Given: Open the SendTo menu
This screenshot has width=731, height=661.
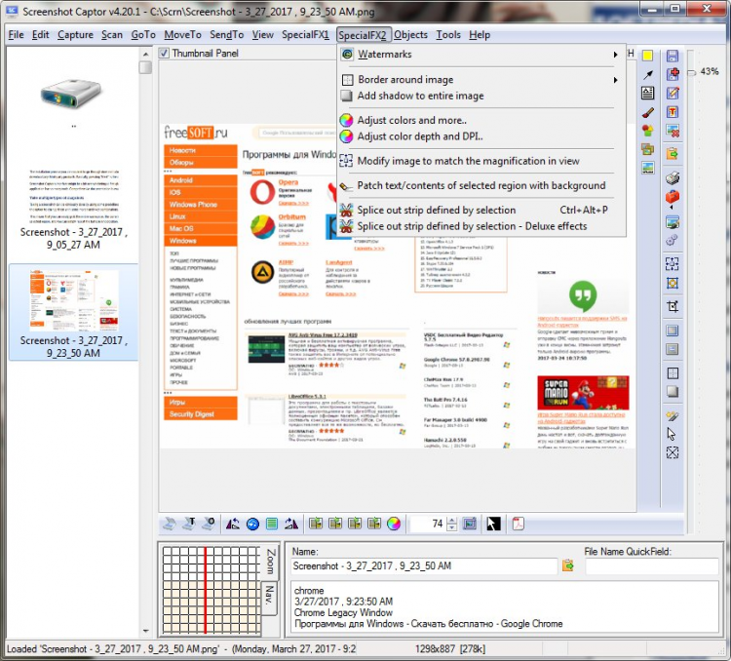Looking at the screenshot, I should pyautogui.click(x=226, y=35).
